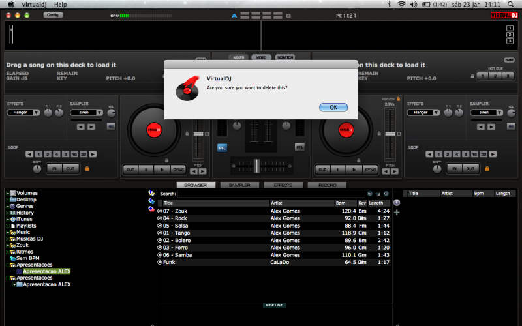The image size is (522, 326).
Task: Open the left deck Flanger effects dropdown
Action: click(23, 112)
